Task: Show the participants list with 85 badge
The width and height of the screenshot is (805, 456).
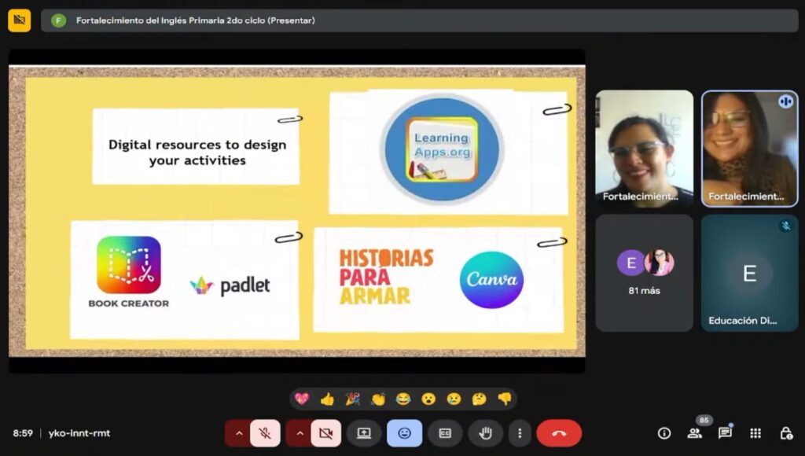Action: [x=695, y=433]
